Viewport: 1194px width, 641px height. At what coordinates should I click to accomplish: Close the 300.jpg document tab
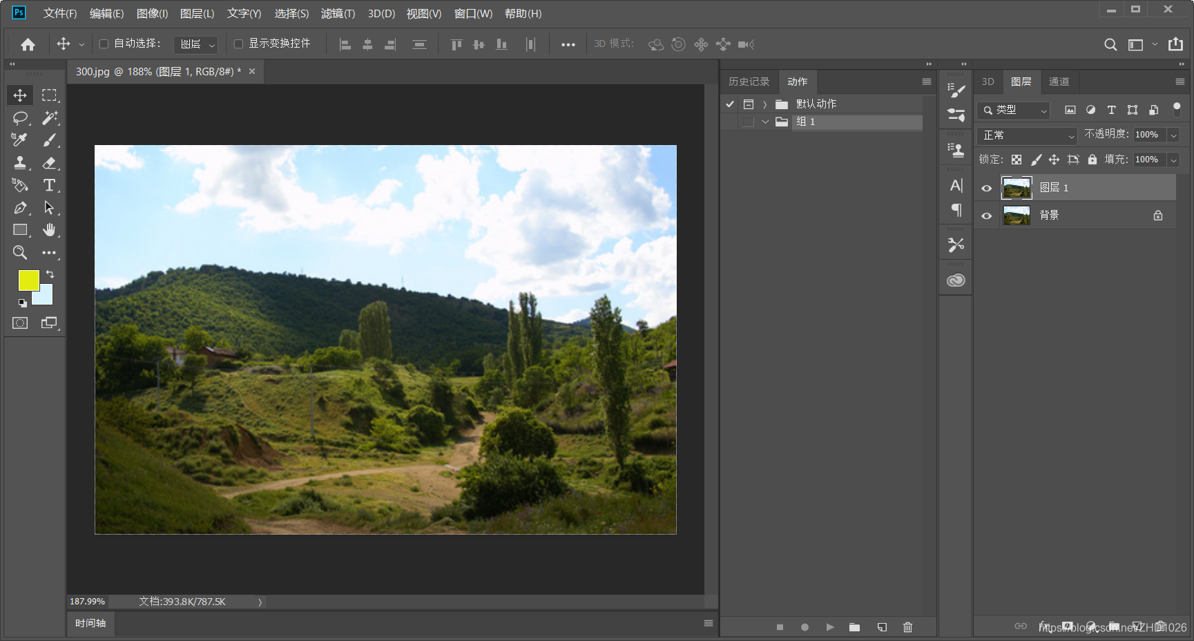point(252,71)
